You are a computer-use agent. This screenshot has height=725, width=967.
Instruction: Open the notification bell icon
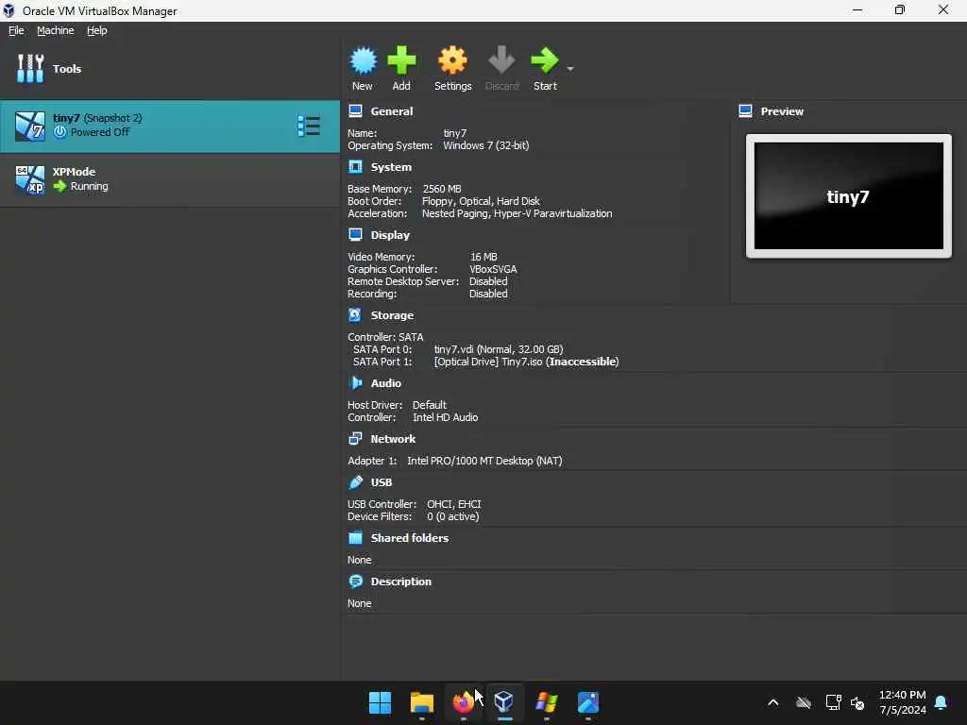(942, 702)
